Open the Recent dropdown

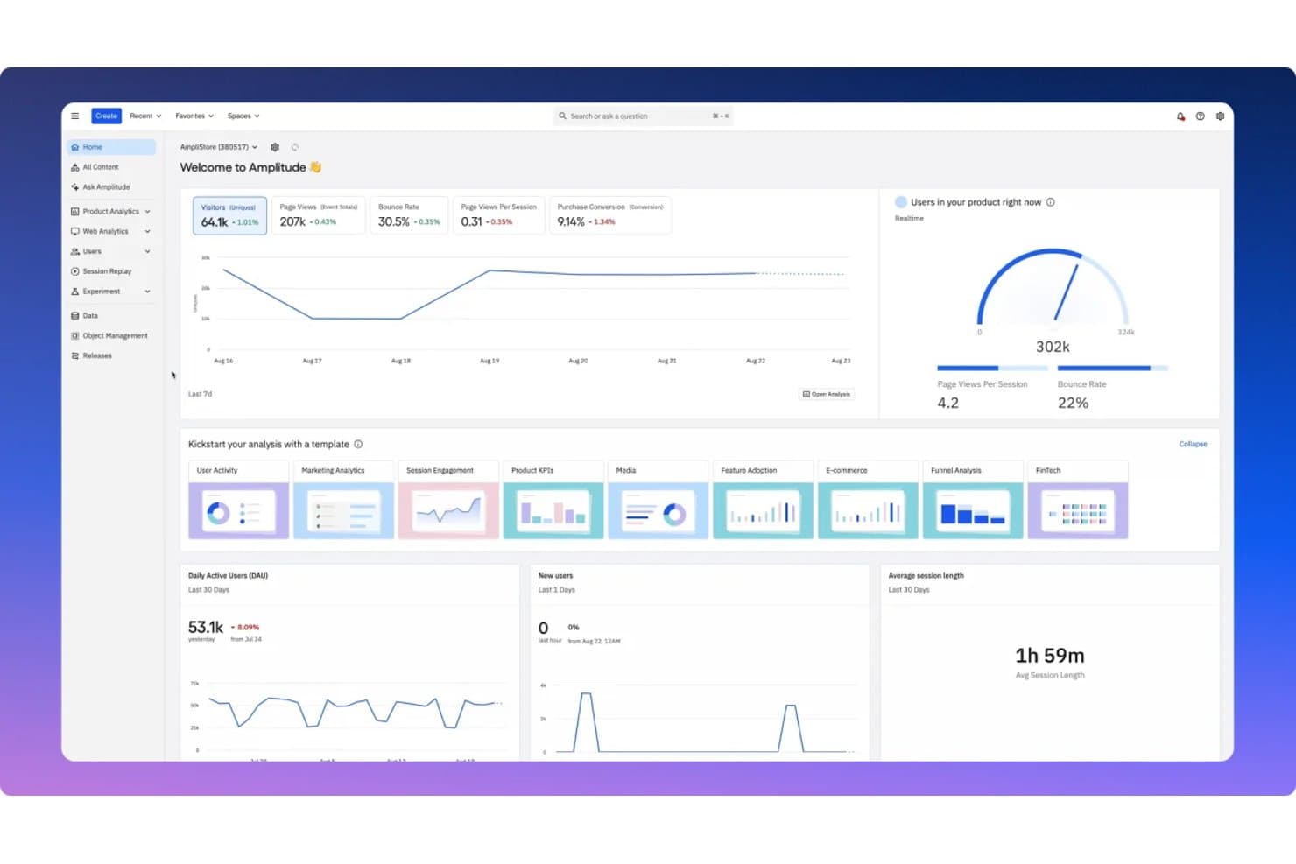coord(145,116)
